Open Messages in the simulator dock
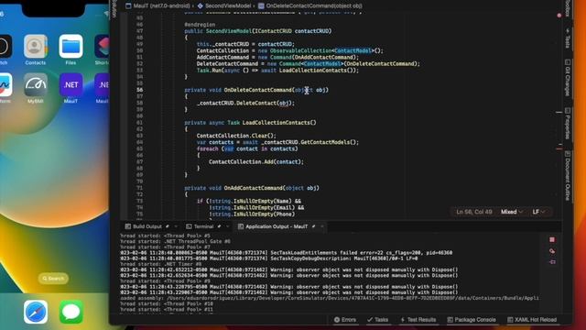This screenshot has height=330, width=586. point(71,312)
